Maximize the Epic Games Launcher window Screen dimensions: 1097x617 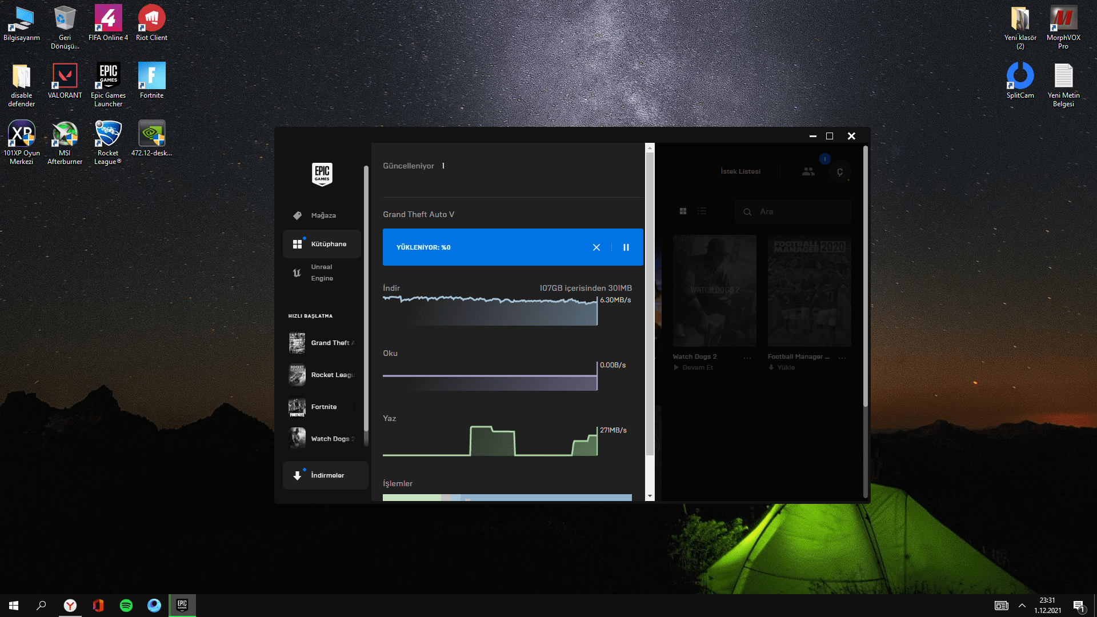830,136
